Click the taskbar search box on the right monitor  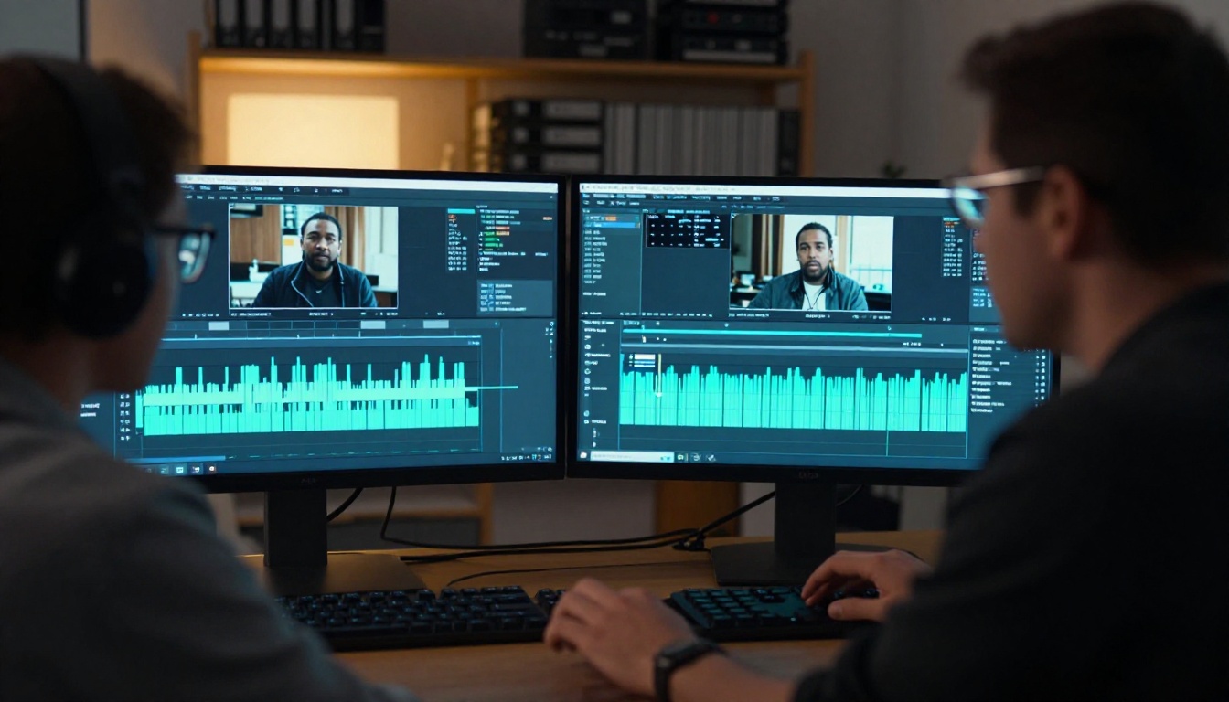(x=632, y=455)
